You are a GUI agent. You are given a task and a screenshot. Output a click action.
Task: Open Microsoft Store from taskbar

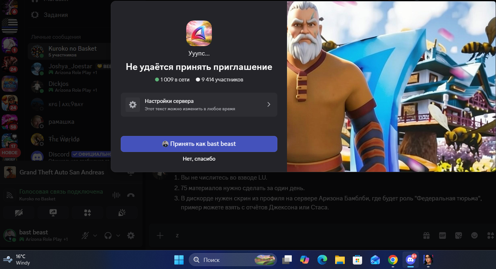click(x=358, y=260)
